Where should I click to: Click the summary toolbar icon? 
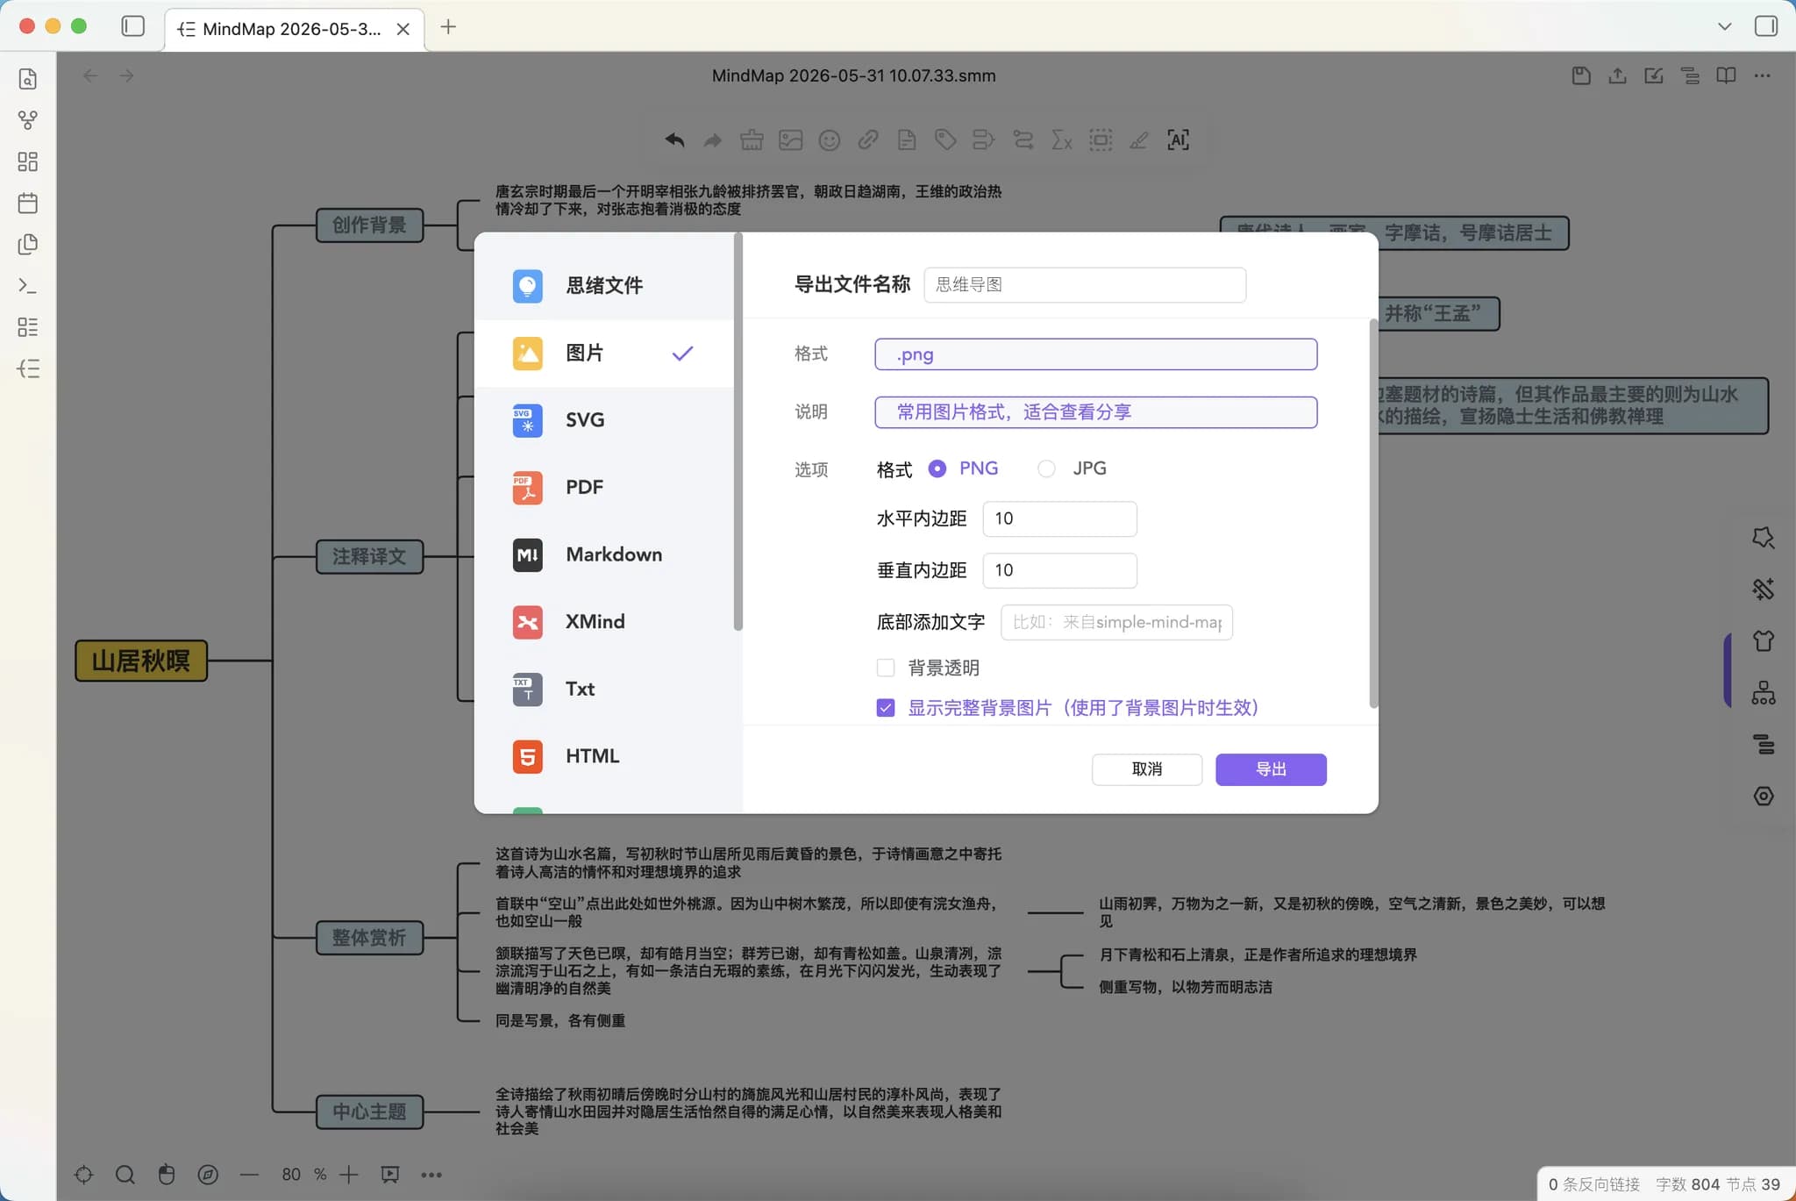[984, 140]
